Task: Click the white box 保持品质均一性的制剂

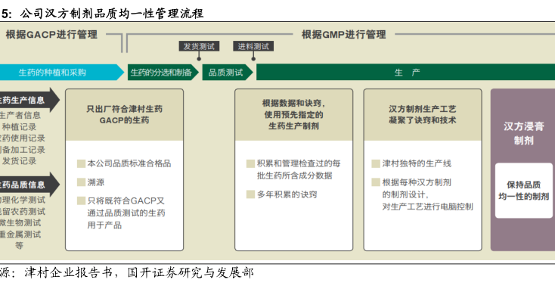Action: 523,191
